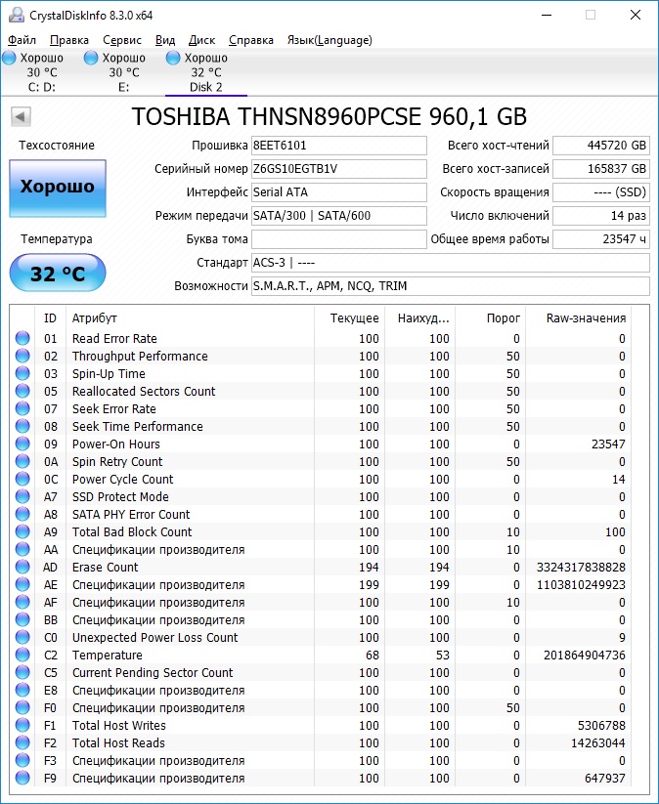The width and height of the screenshot is (659, 804).
Task: Open the Язык(Language) menu
Action: click(x=329, y=40)
